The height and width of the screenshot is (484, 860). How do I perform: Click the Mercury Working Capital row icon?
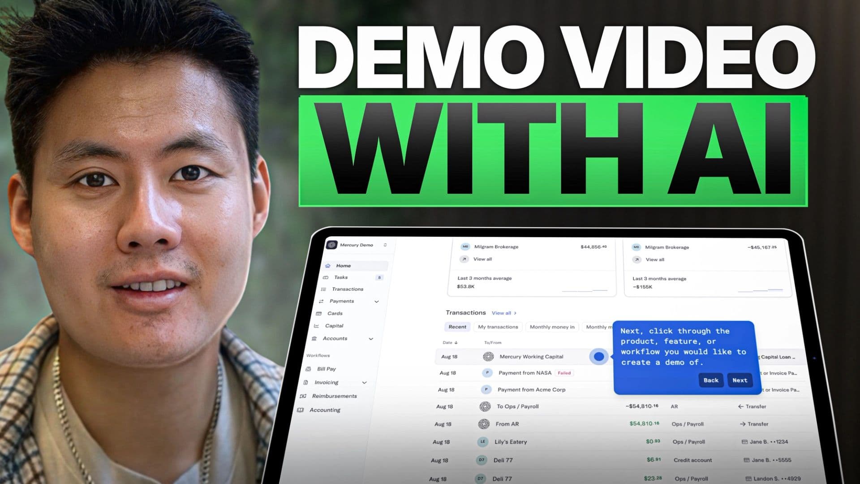point(488,357)
